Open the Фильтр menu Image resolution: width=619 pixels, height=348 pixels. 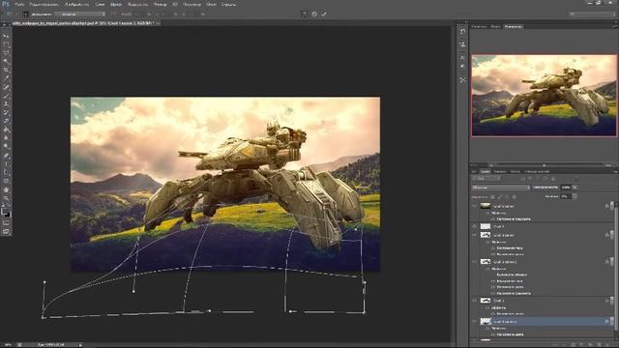pyautogui.click(x=160, y=4)
